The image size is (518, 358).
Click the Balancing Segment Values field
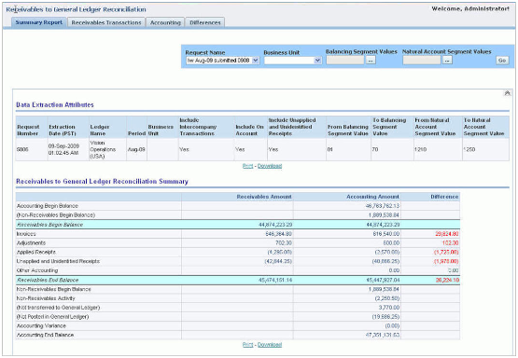coord(345,61)
